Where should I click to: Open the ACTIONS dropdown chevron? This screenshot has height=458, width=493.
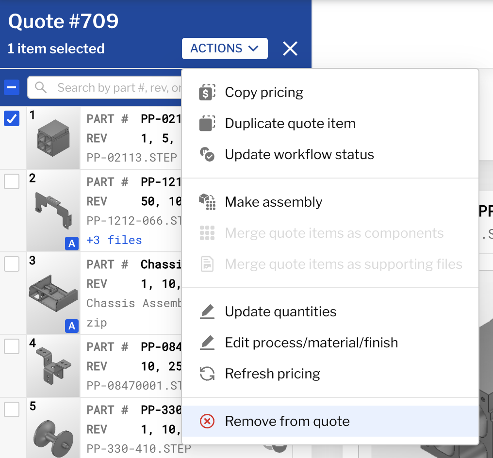pyautogui.click(x=253, y=48)
